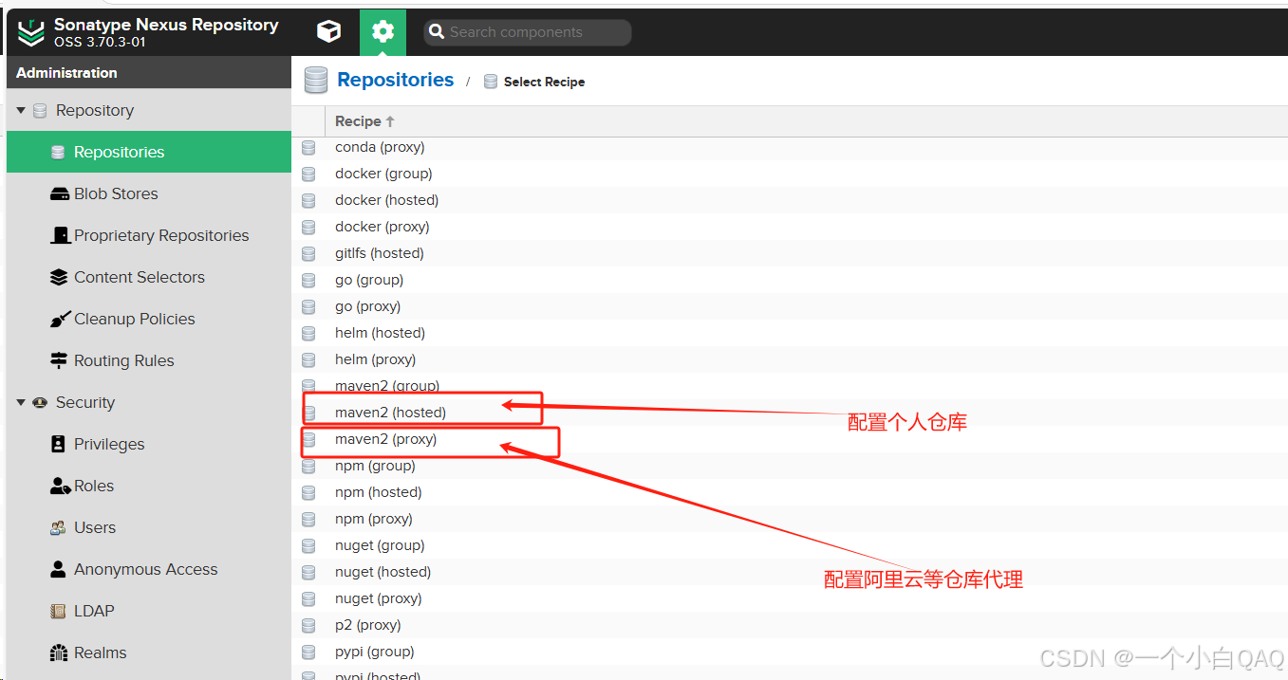Select the go (group) recipe

[x=790, y=280]
